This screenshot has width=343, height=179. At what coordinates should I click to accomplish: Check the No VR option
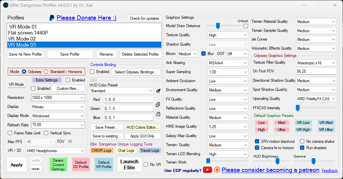point(146,164)
